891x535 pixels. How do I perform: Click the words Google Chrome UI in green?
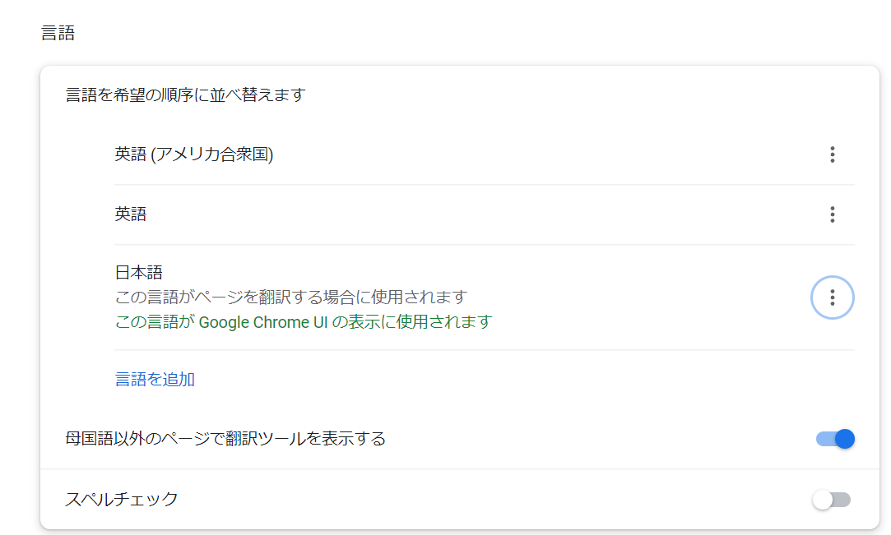pos(263,322)
